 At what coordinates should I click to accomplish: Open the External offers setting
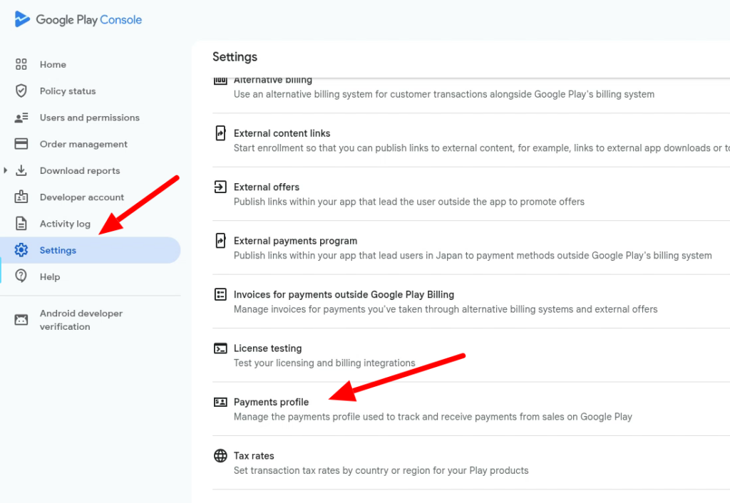pos(267,187)
